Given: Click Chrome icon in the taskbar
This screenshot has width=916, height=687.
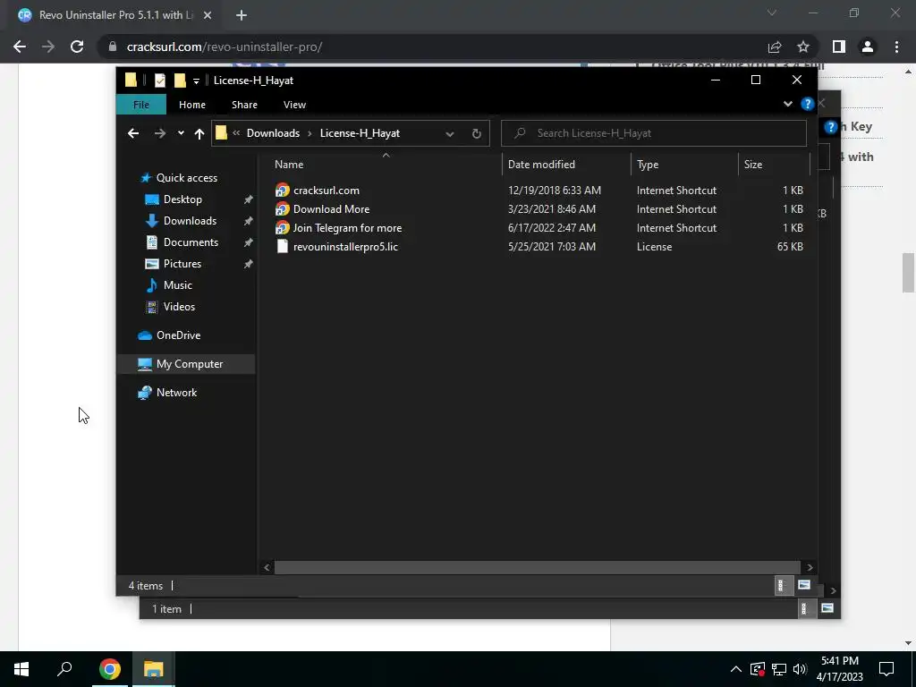Looking at the screenshot, I should click(x=110, y=669).
